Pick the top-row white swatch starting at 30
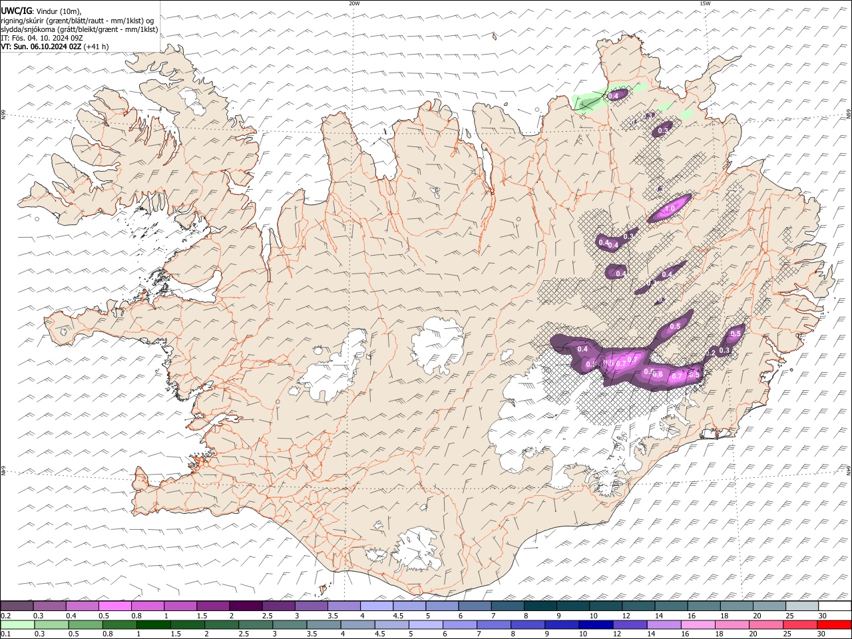 pyautogui.click(x=835, y=606)
